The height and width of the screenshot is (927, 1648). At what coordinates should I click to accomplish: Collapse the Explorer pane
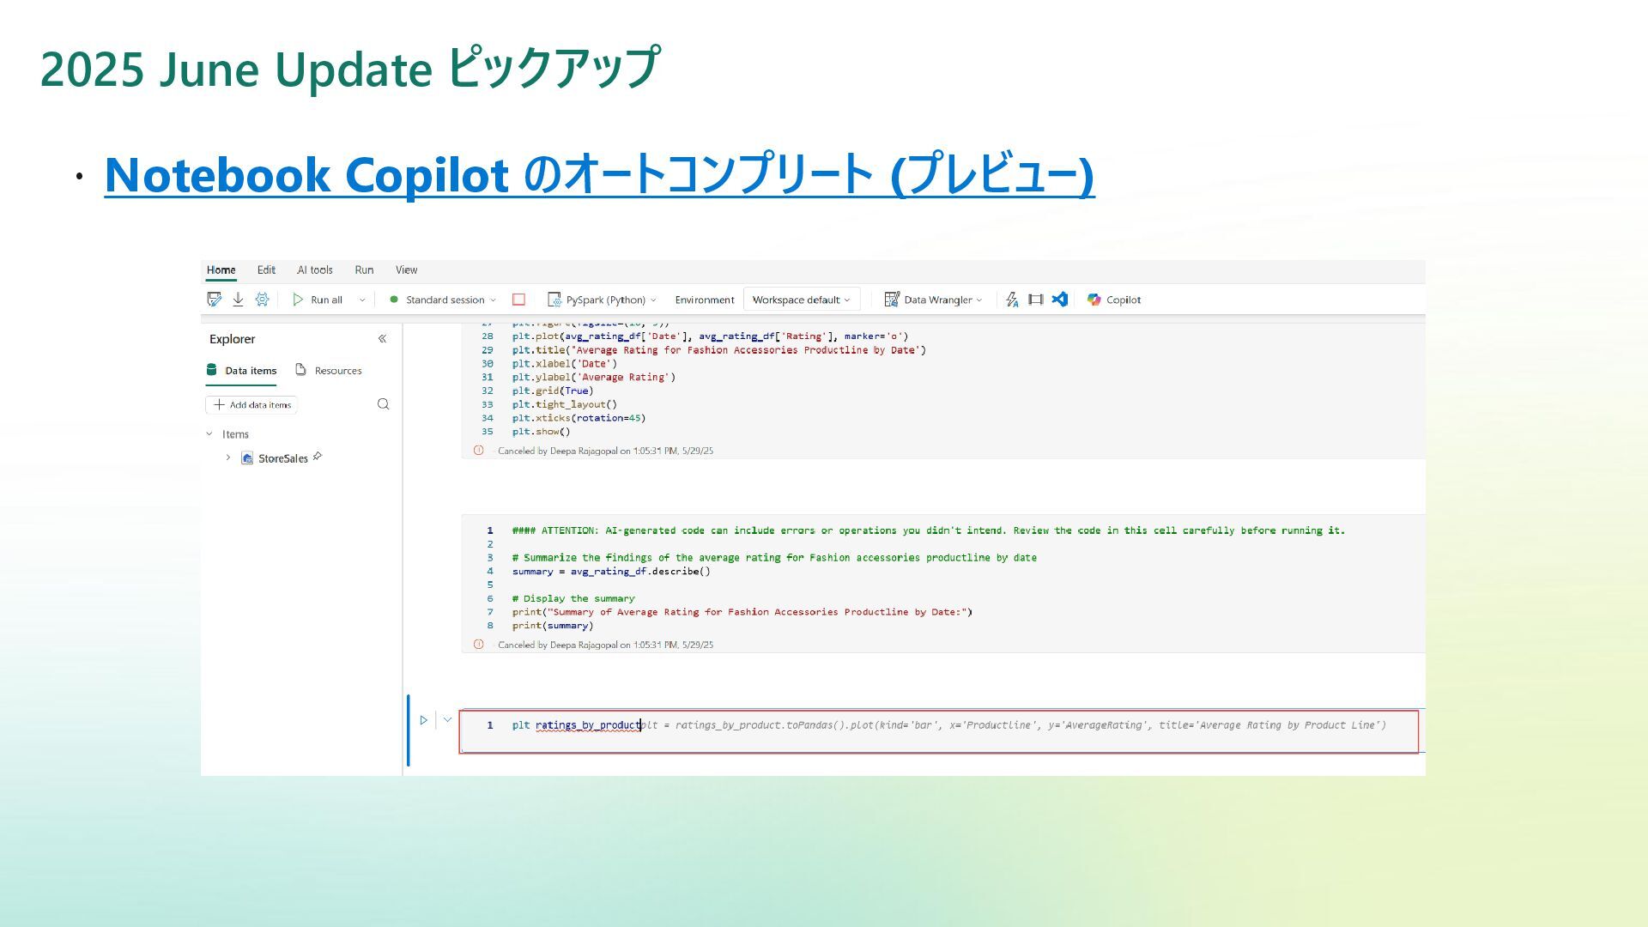pyautogui.click(x=382, y=339)
